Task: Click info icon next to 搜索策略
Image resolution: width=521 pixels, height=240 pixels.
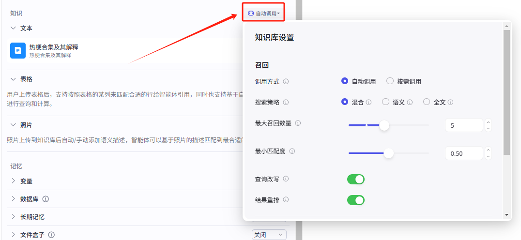Action: (286, 102)
